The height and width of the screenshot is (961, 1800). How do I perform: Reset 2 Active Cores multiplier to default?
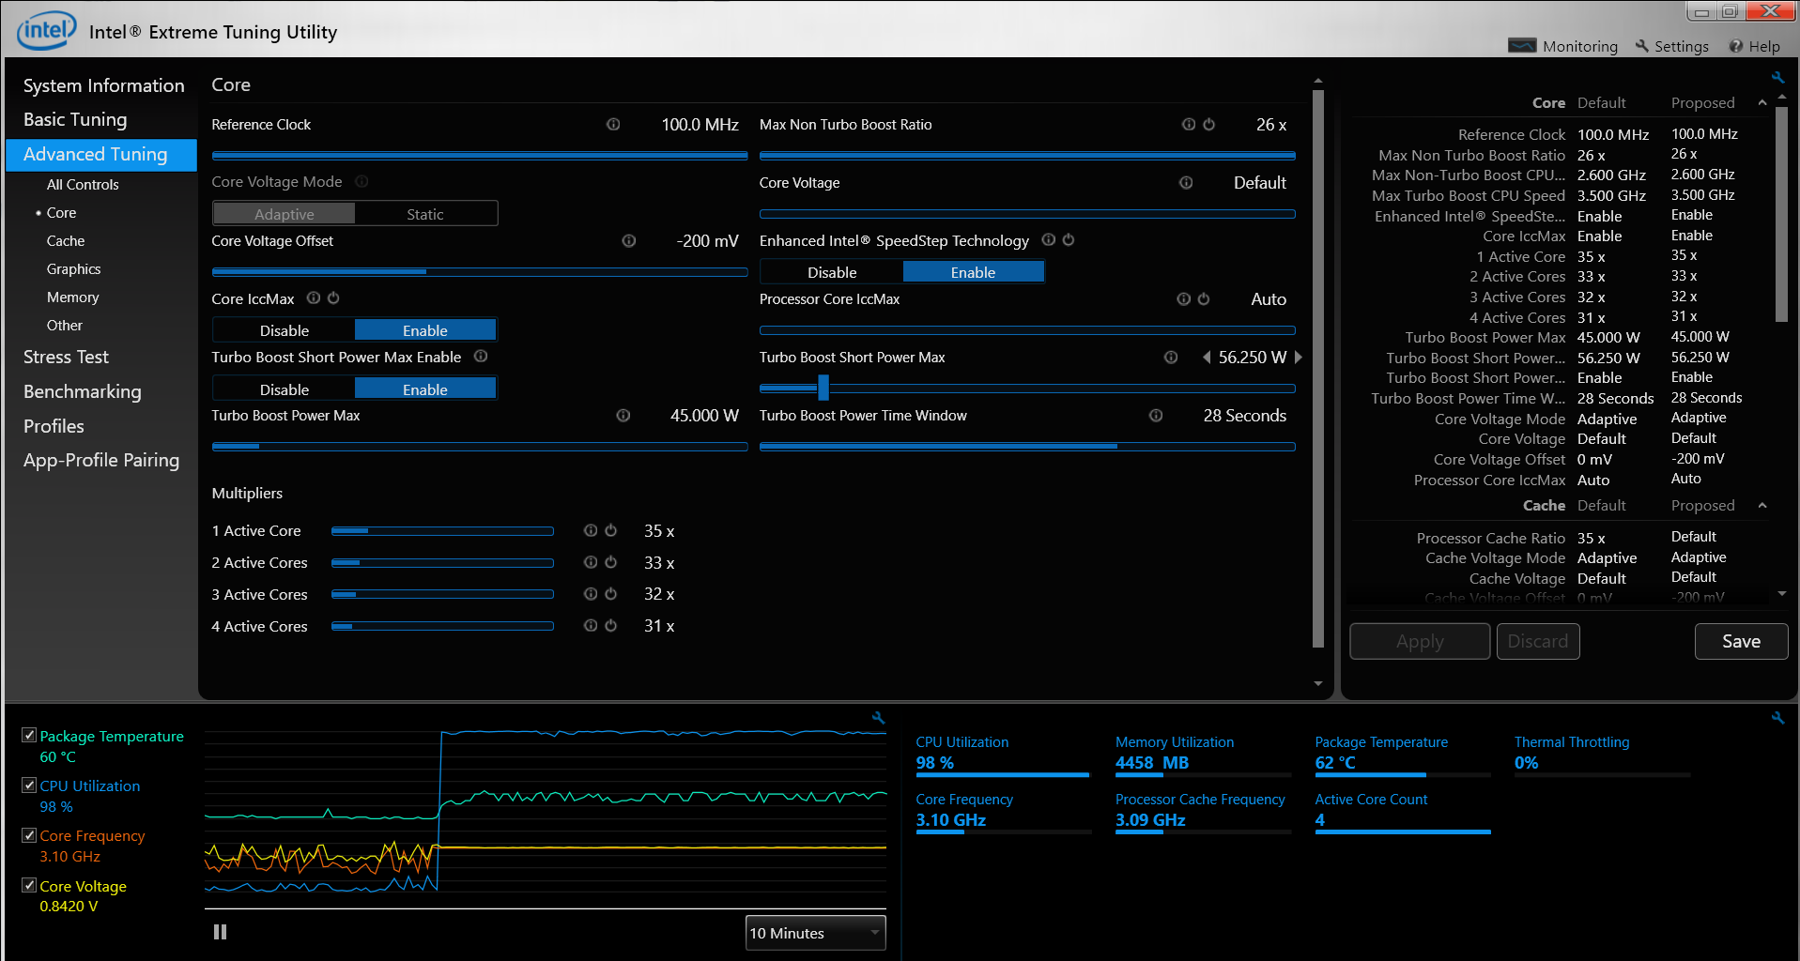610,562
